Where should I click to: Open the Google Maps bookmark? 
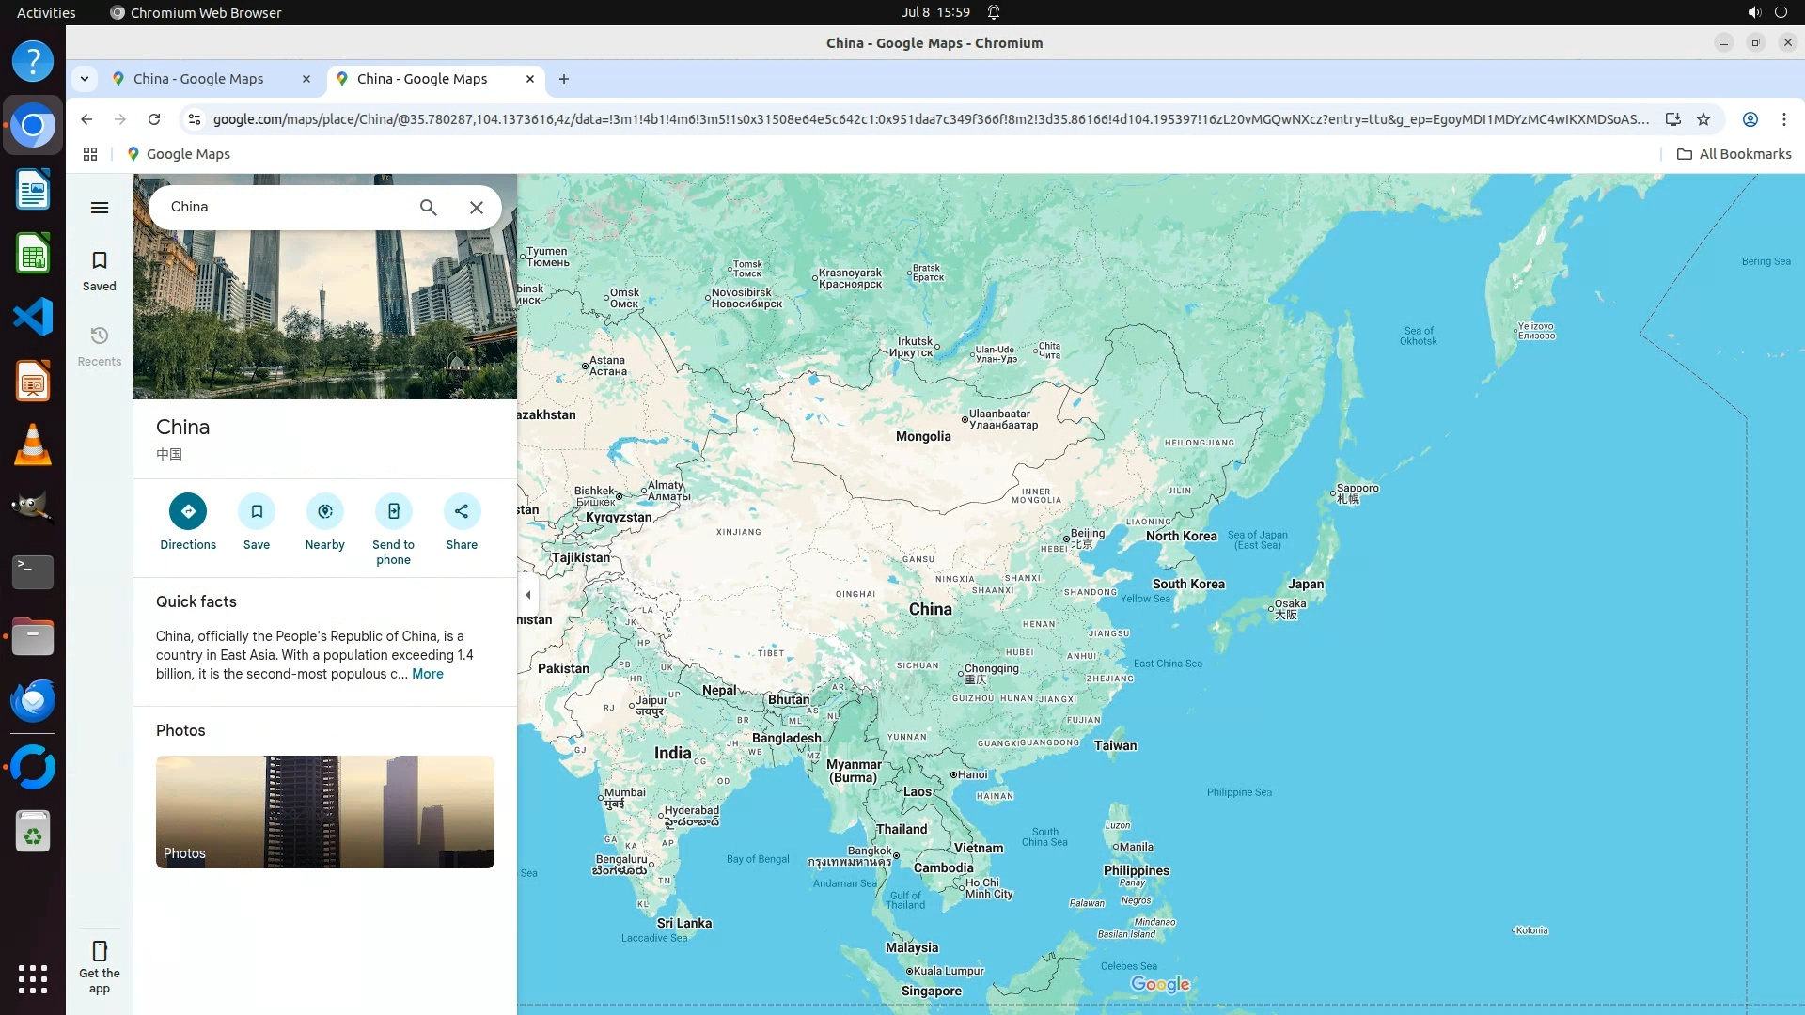pos(179,154)
